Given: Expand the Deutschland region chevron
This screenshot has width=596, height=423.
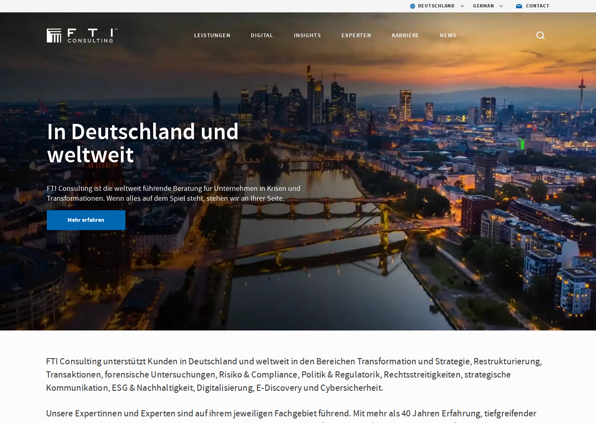Looking at the screenshot, I should click(462, 6).
